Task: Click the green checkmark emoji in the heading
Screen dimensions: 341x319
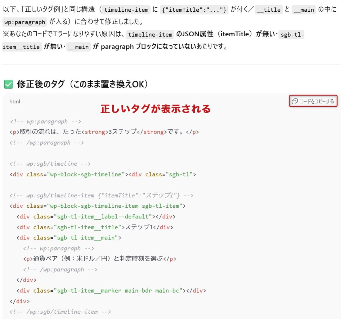Action: (8, 84)
